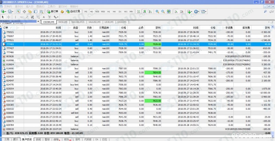Open the chat bubbles icon
Viewport: 275px width, 141px height.
[x=271, y=12]
